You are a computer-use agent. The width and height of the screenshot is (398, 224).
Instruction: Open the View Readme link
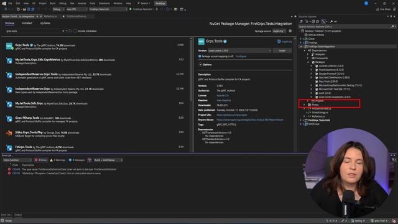pyautogui.click(x=224, y=100)
